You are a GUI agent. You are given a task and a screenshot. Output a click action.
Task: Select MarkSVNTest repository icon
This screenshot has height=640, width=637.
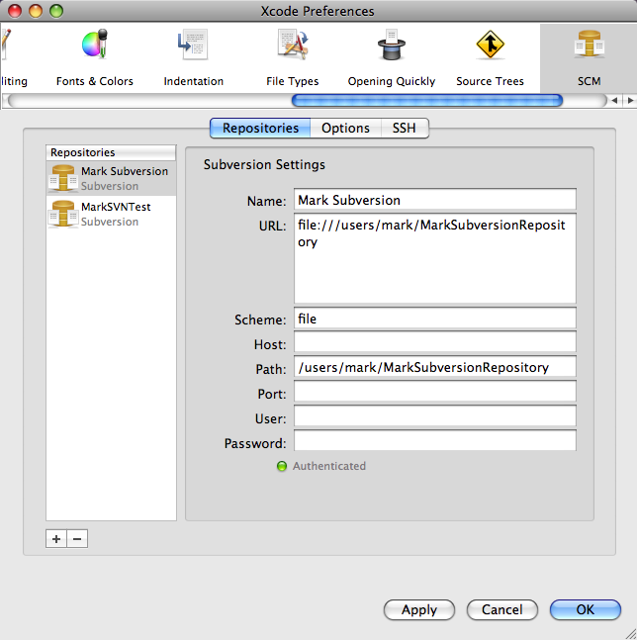(63, 214)
